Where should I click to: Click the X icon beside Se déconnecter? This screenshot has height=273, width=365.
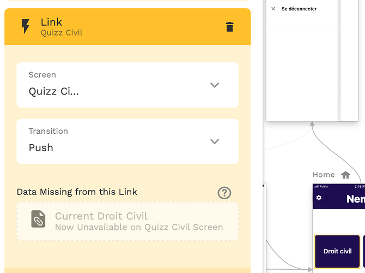pos(273,9)
